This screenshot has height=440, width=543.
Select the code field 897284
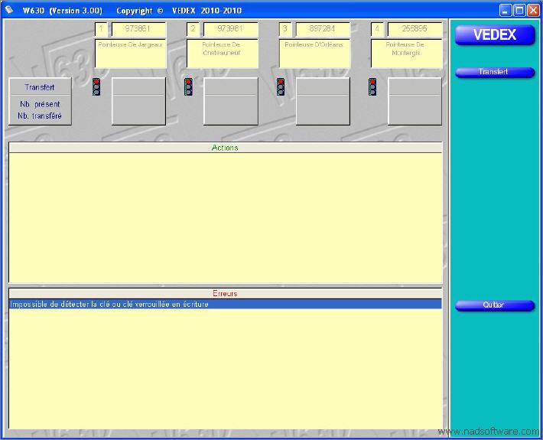click(323, 29)
